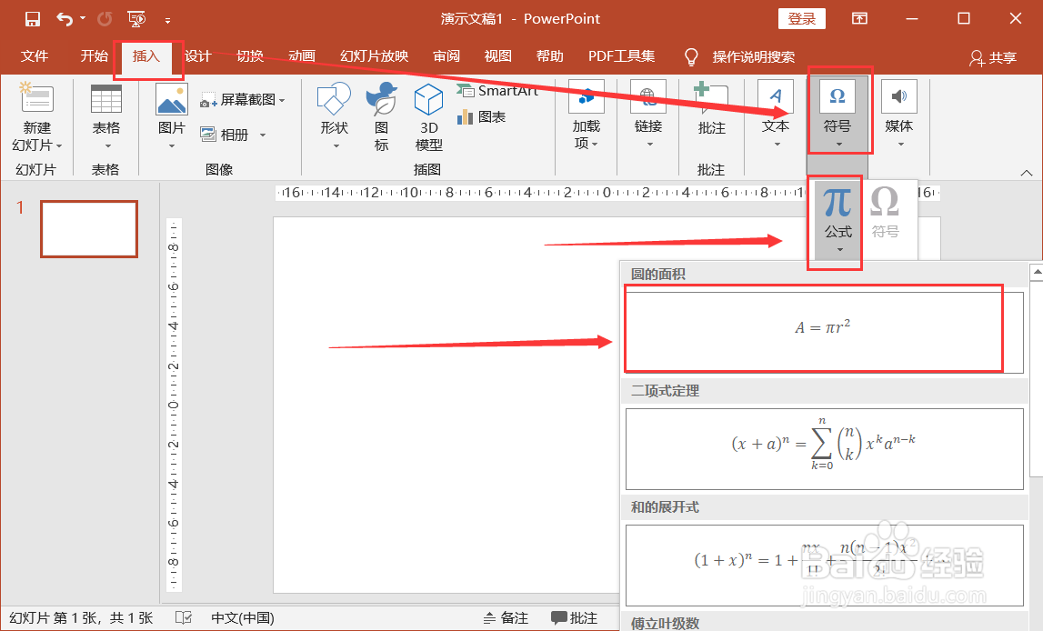Open the 审阅 tab
The image size is (1043, 631).
(x=446, y=56)
